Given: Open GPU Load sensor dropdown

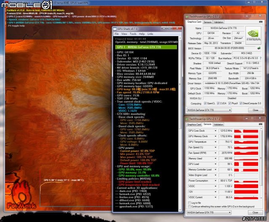Looking at the screenshot, I should (x=216, y=164).
